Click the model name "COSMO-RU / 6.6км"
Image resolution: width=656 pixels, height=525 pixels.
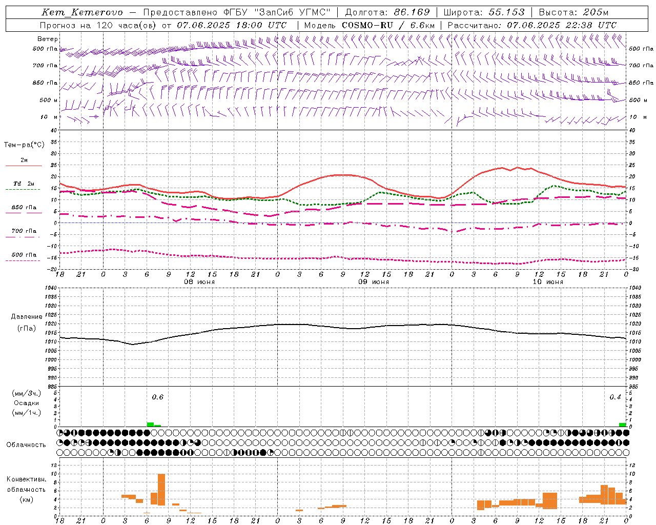pyautogui.click(x=388, y=25)
